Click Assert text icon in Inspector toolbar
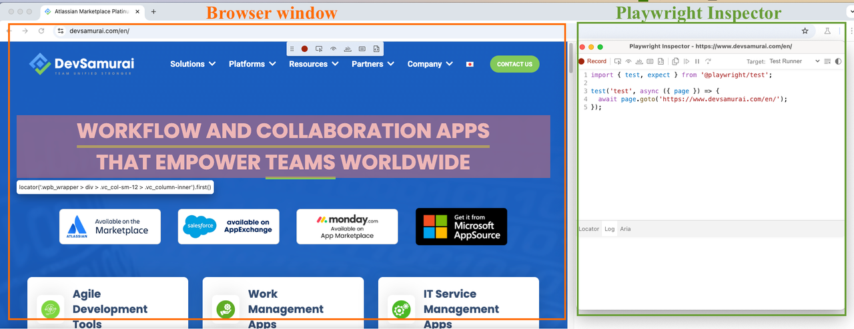 (x=639, y=61)
